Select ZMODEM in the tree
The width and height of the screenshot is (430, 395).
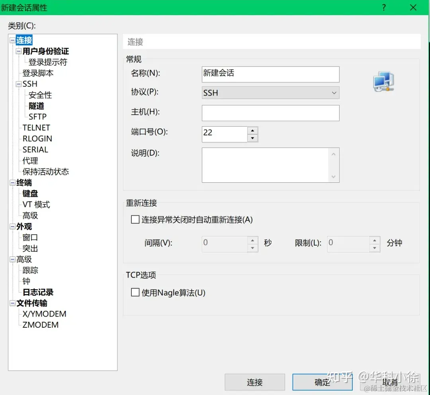pyautogui.click(x=40, y=325)
